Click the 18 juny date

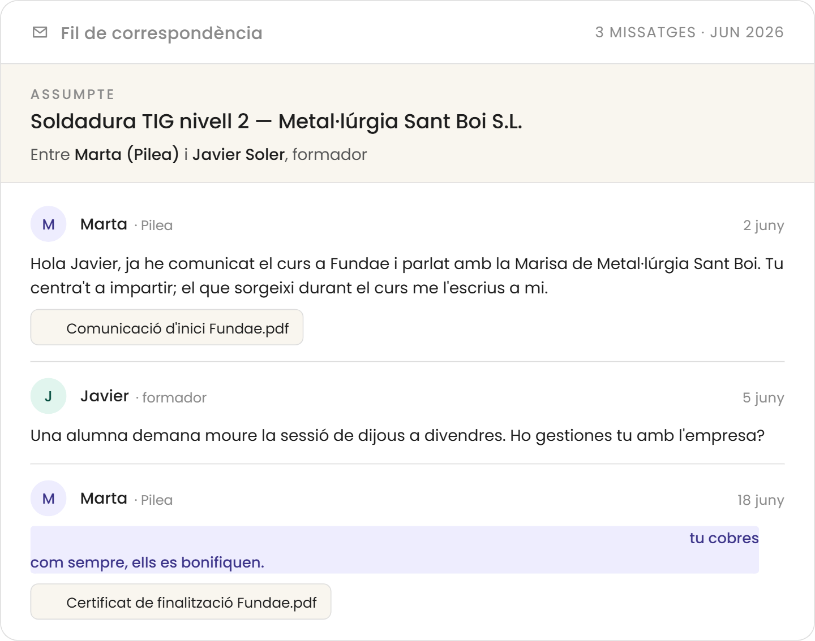coord(761,500)
